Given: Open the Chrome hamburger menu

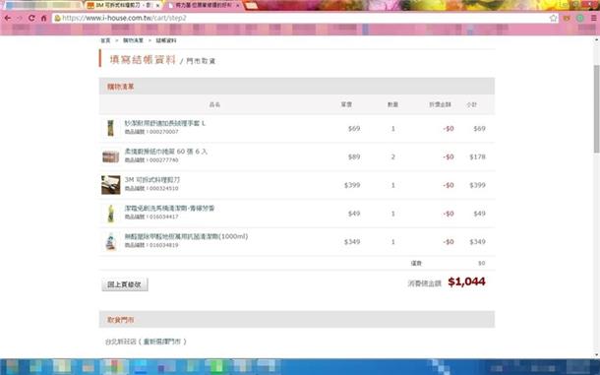Looking at the screenshot, I should [x=593, y=18].
